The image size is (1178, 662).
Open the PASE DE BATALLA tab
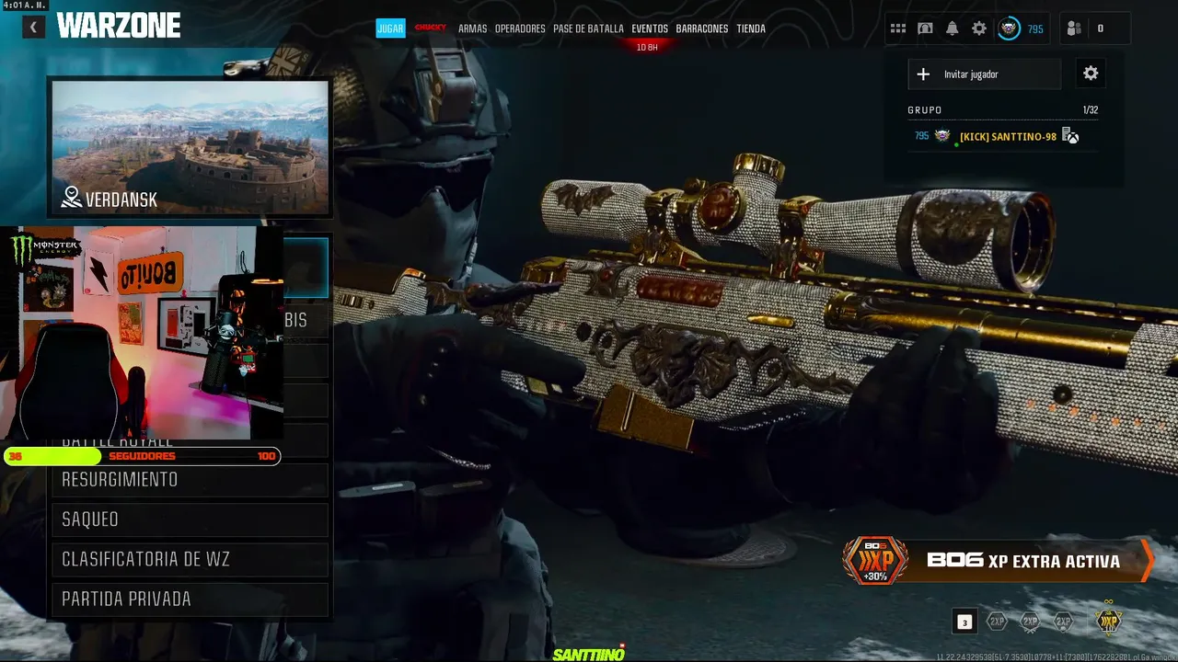click(x=588, y=29)
